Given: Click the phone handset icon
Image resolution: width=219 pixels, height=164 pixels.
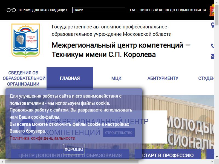Looking at the screenshot, I should click(x=213, y=46).
